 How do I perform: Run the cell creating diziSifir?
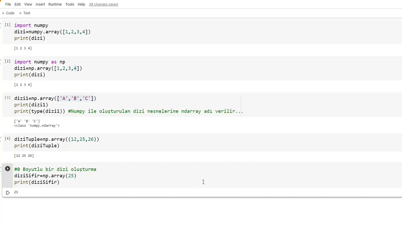(x=8, y=169)
